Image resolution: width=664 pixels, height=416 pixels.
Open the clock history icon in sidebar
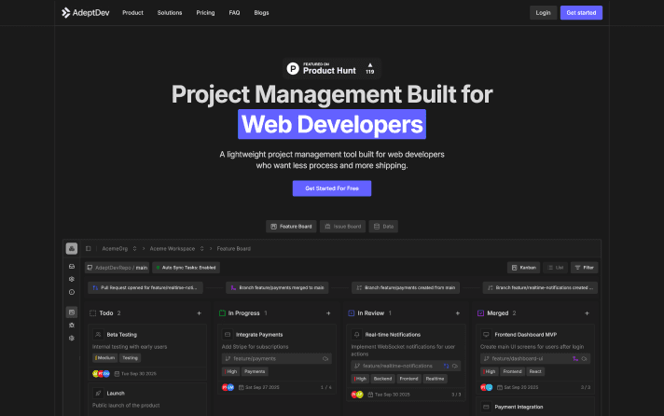coord(72,292)
